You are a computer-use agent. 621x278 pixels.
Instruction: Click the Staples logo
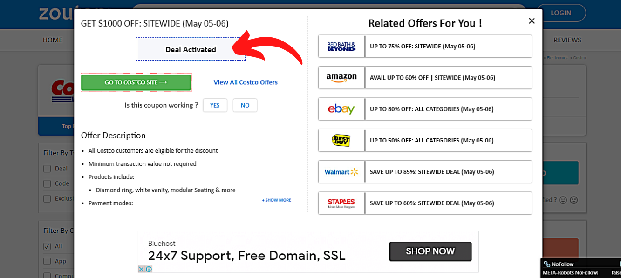[x=341, y=203]
